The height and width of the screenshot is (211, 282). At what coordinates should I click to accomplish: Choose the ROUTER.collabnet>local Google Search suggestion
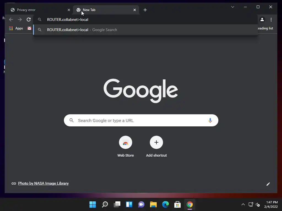tap(145, 30)
